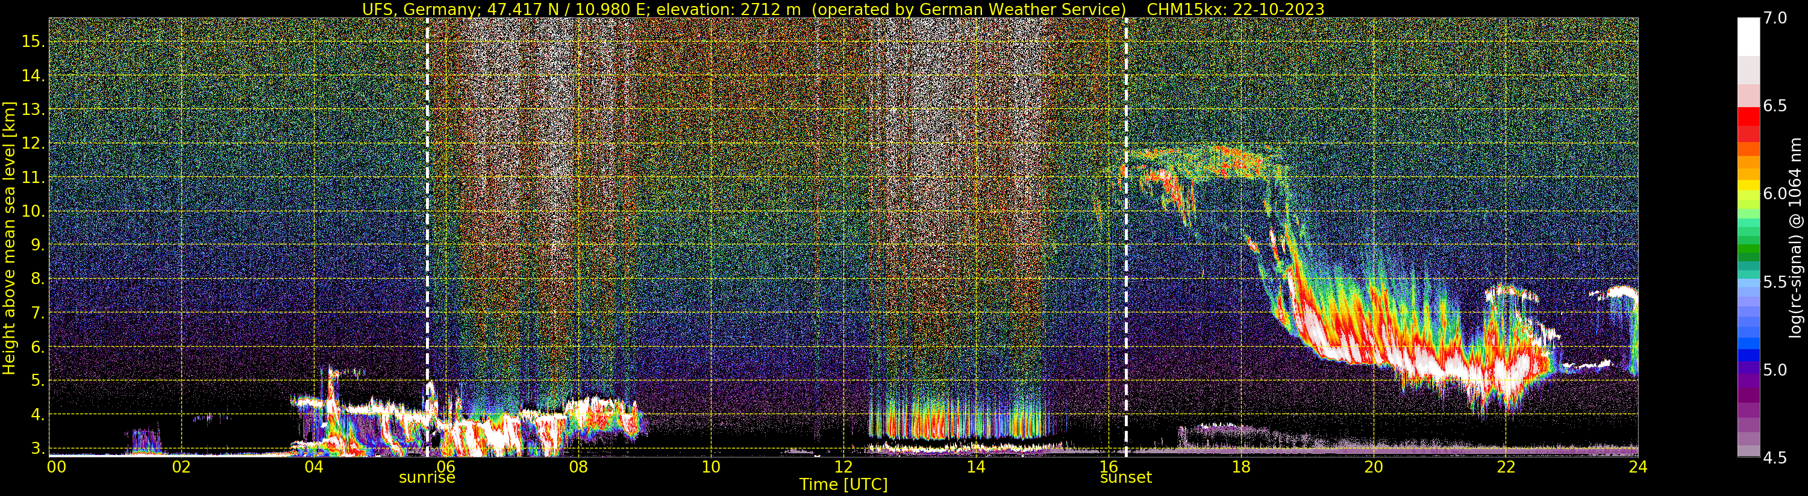The height and width of the screenshot is (496, 1808).
Task: Click the height tick label '10.'
Action: [x=33, y=211]
